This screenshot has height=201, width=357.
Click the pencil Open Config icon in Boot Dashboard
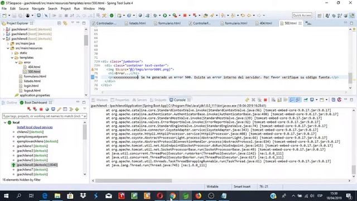click(59, 109)
